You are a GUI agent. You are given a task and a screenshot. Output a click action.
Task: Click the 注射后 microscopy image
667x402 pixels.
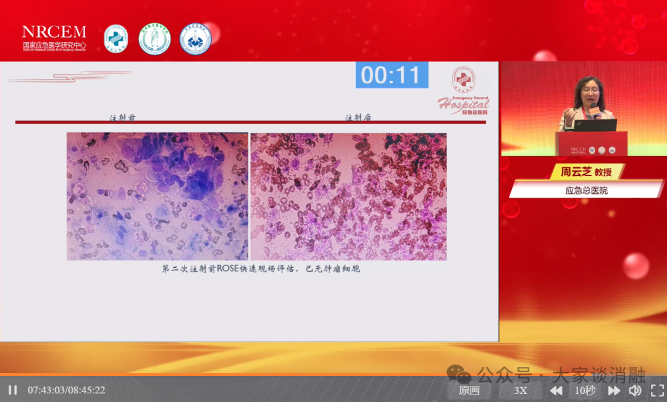[348, 196]
